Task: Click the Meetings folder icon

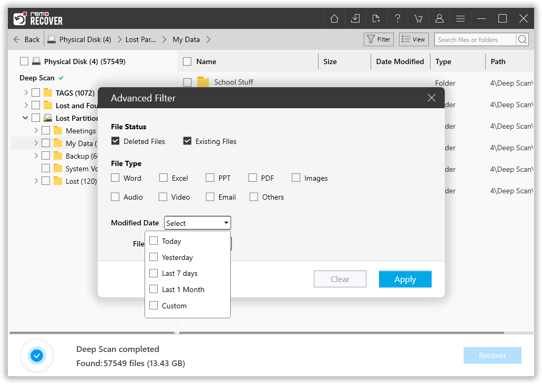Action: [x=58, y=130]
